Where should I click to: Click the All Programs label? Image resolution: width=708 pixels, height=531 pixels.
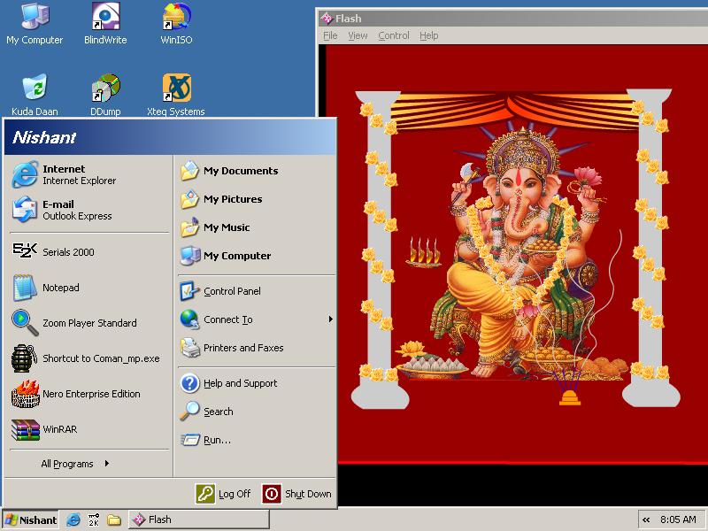67,464
